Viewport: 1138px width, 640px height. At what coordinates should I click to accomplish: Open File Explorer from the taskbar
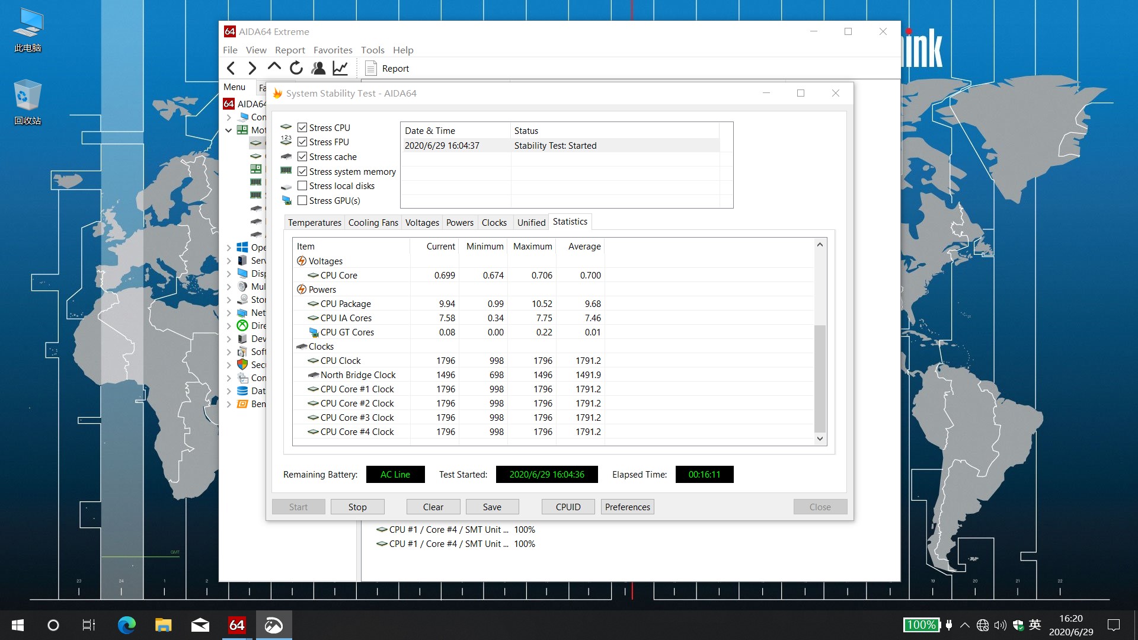163,625
